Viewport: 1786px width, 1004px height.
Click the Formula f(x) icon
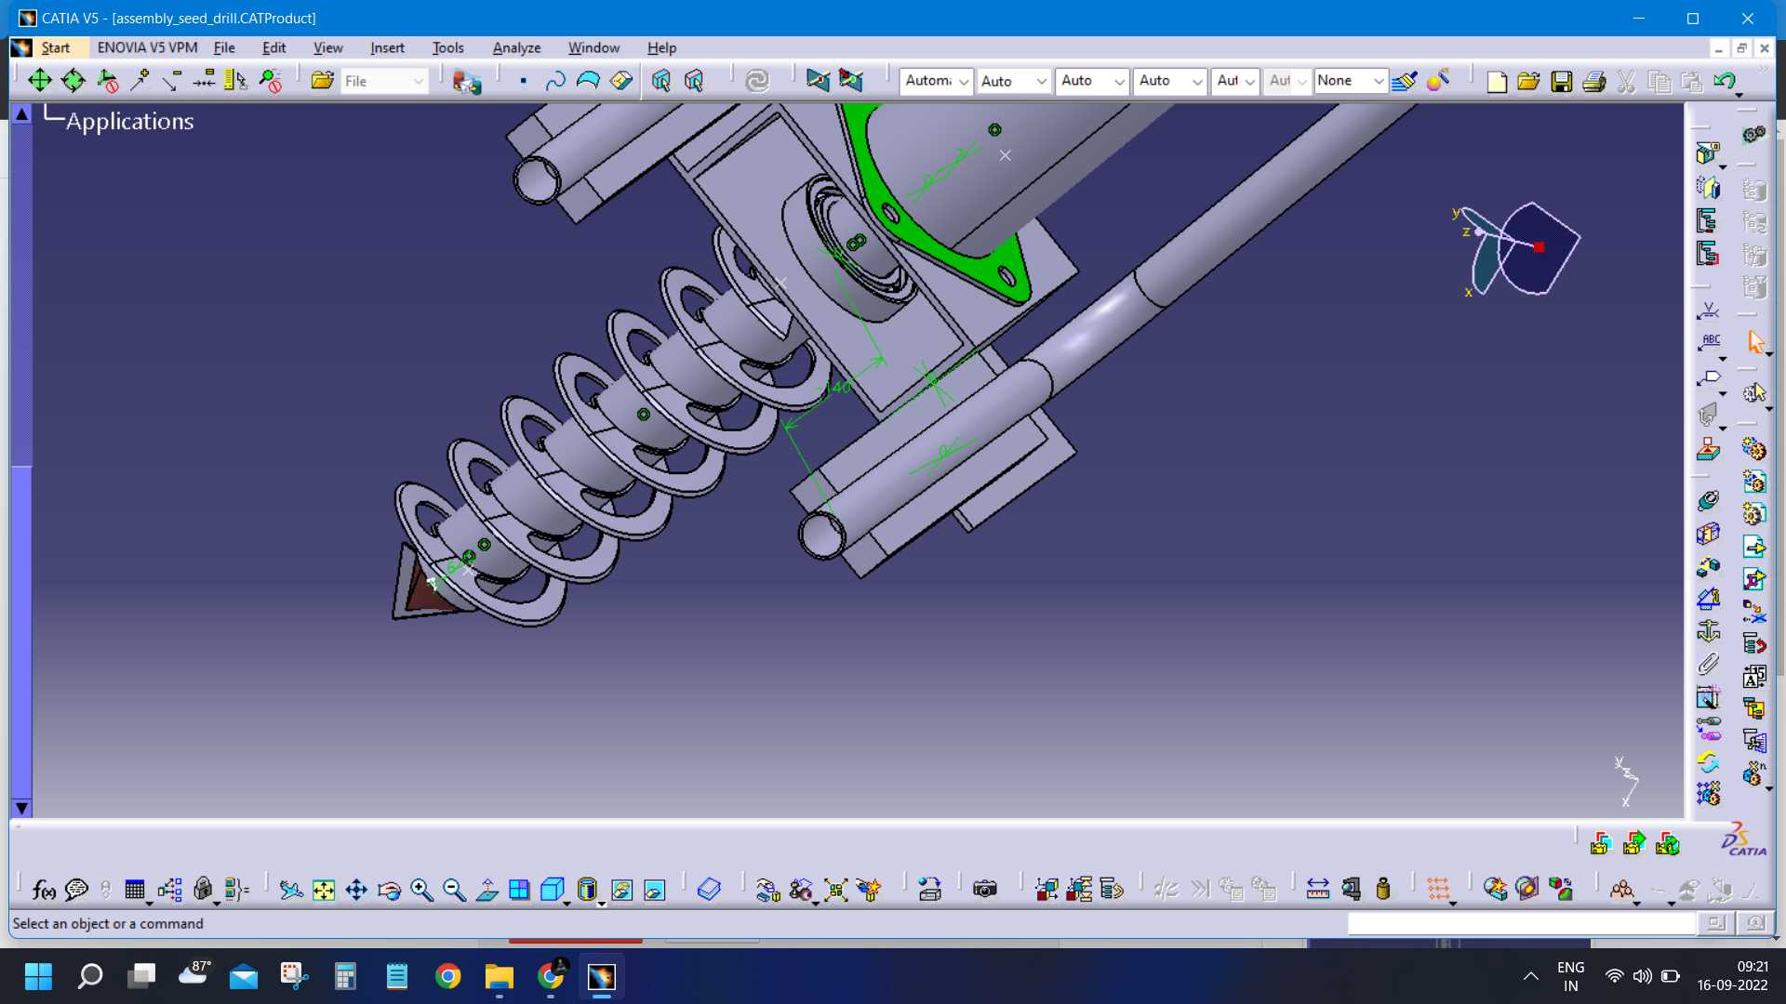43,891
